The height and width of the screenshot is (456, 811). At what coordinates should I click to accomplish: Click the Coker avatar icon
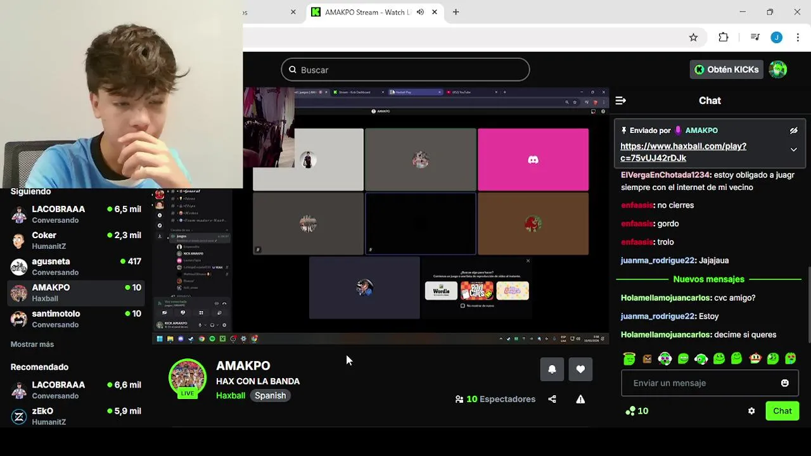click(19, 241)
